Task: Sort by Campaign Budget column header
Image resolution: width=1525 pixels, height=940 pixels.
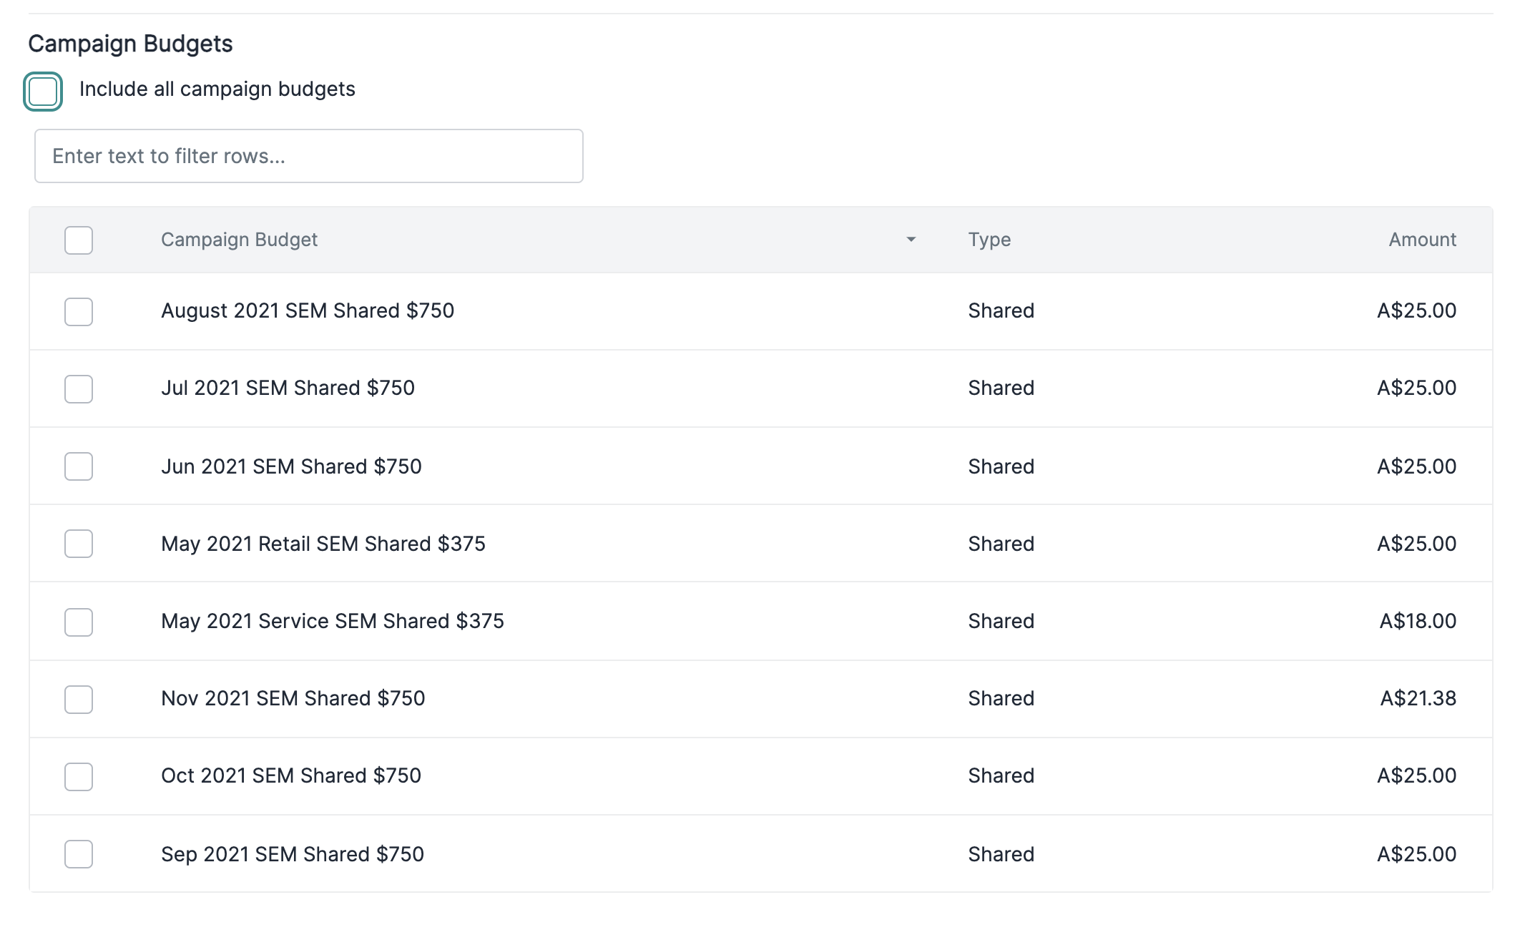Action: pos(239,240)
